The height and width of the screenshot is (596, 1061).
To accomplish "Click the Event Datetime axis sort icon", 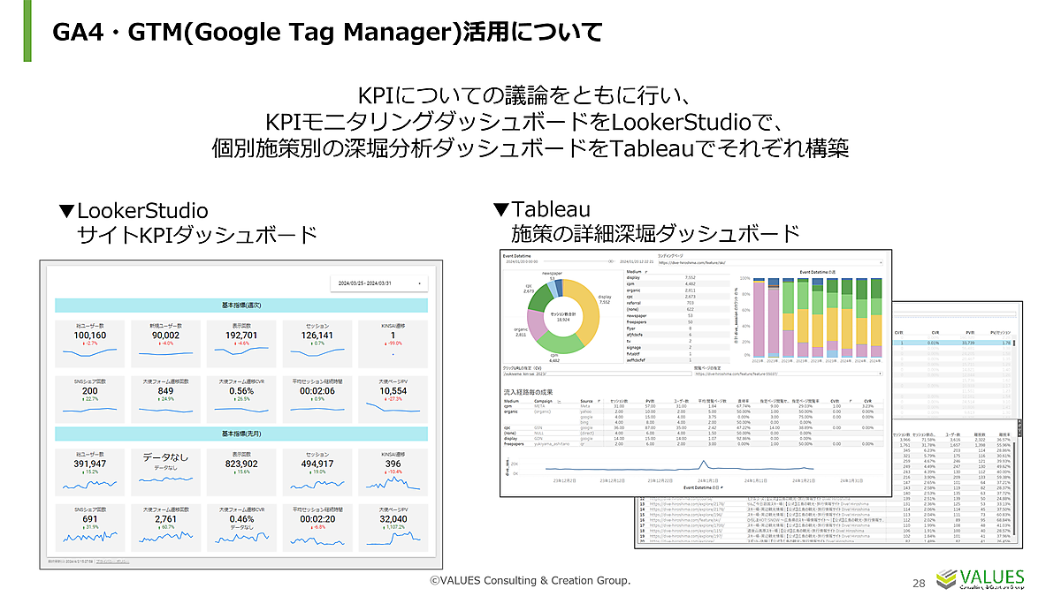I will click(x=721, y=487).
